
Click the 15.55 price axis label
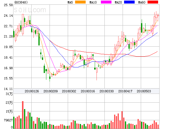[8, 78]
